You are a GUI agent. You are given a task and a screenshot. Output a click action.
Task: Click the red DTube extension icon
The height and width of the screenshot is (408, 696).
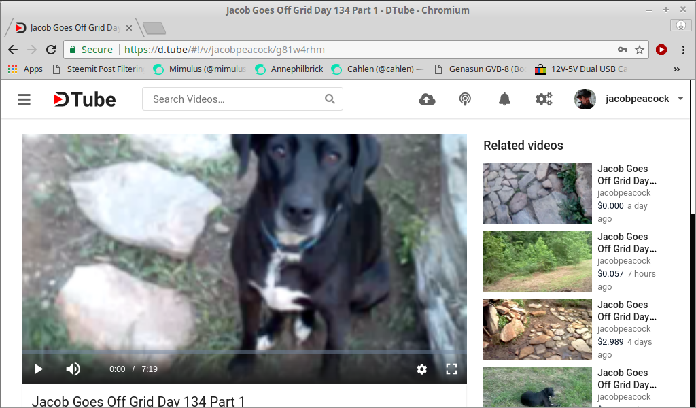[x=661, y=50]
